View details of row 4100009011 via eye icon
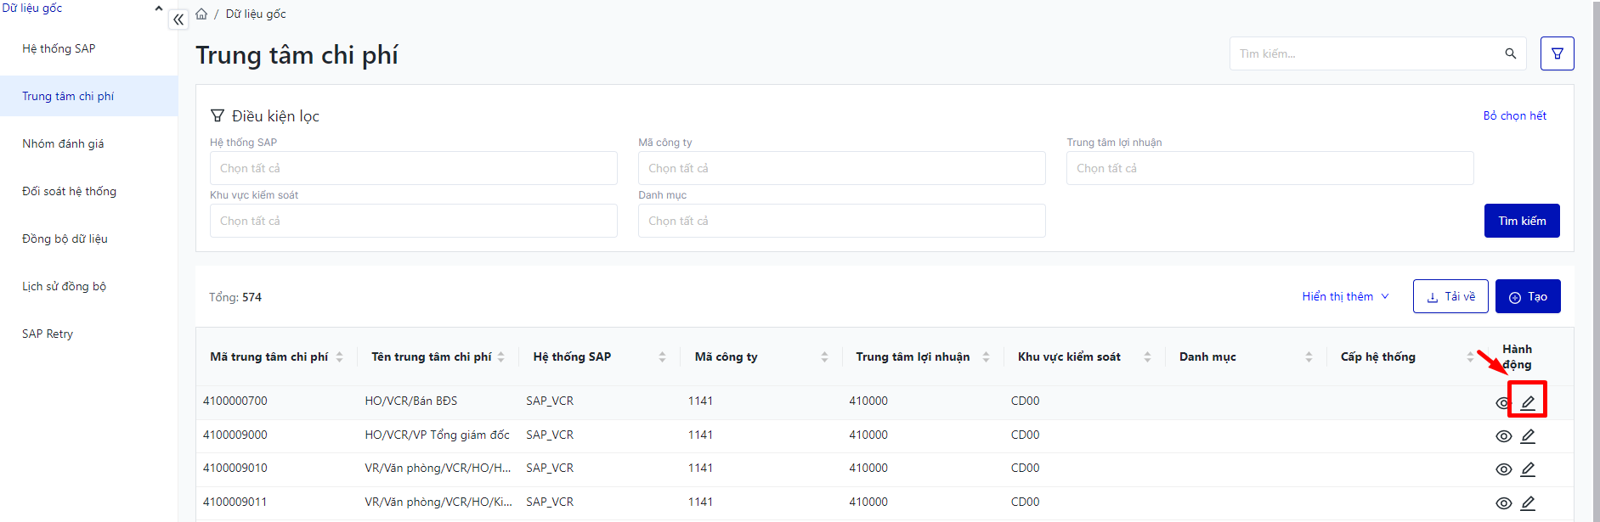 [1503, 503]
